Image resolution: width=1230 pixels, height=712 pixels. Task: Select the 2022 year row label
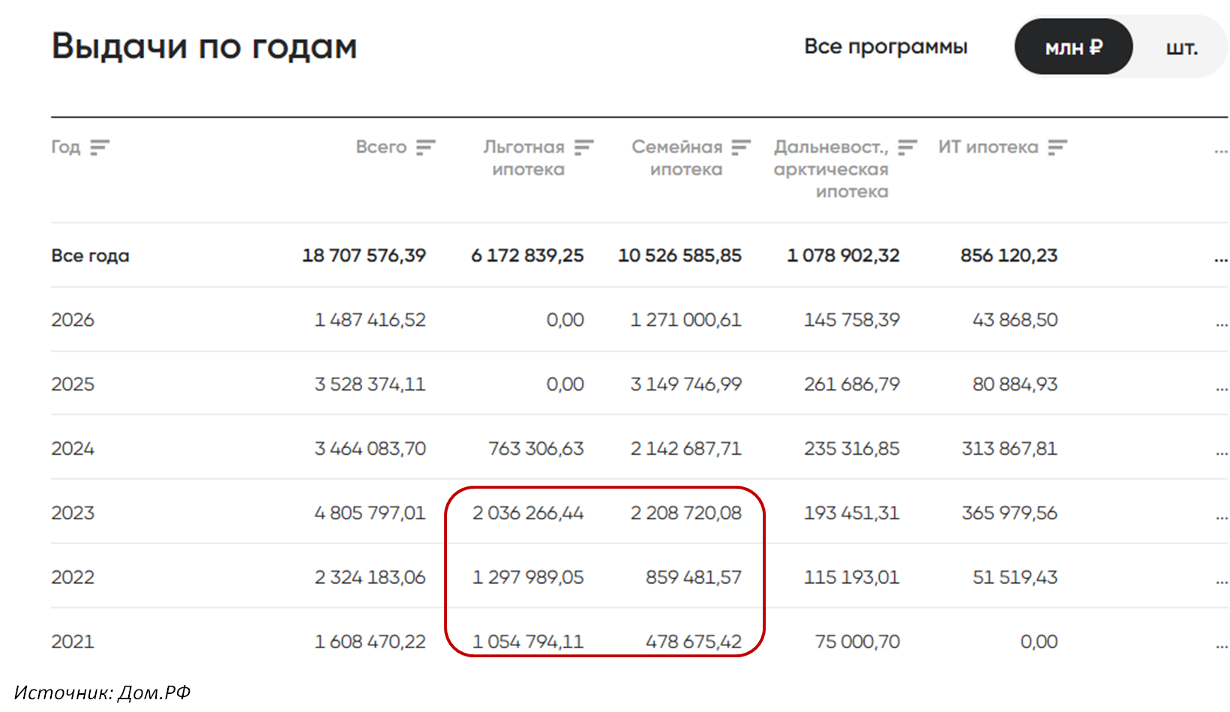coord(73,578)
